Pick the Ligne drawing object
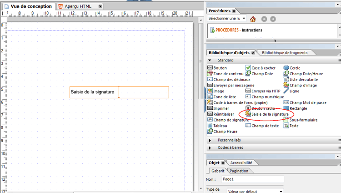The image size is (341, 193). pos(291,91)
